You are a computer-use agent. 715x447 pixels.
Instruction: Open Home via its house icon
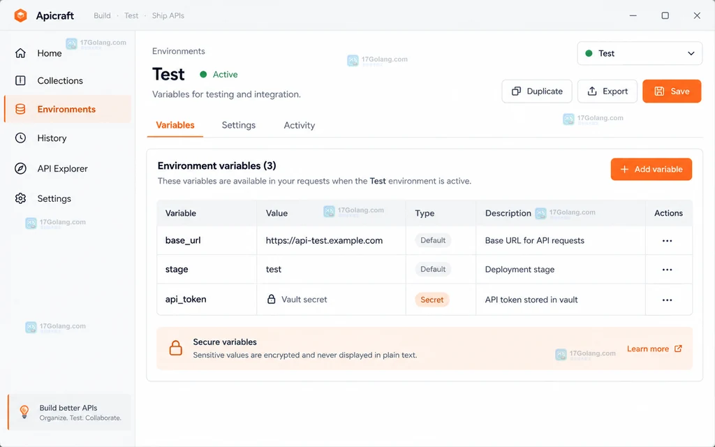[20, 53]
